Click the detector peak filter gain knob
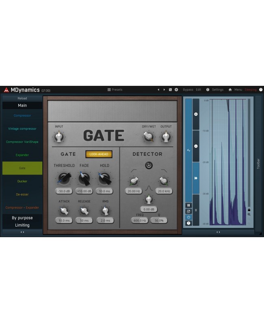Screen dimensions: 264x323 149,199
